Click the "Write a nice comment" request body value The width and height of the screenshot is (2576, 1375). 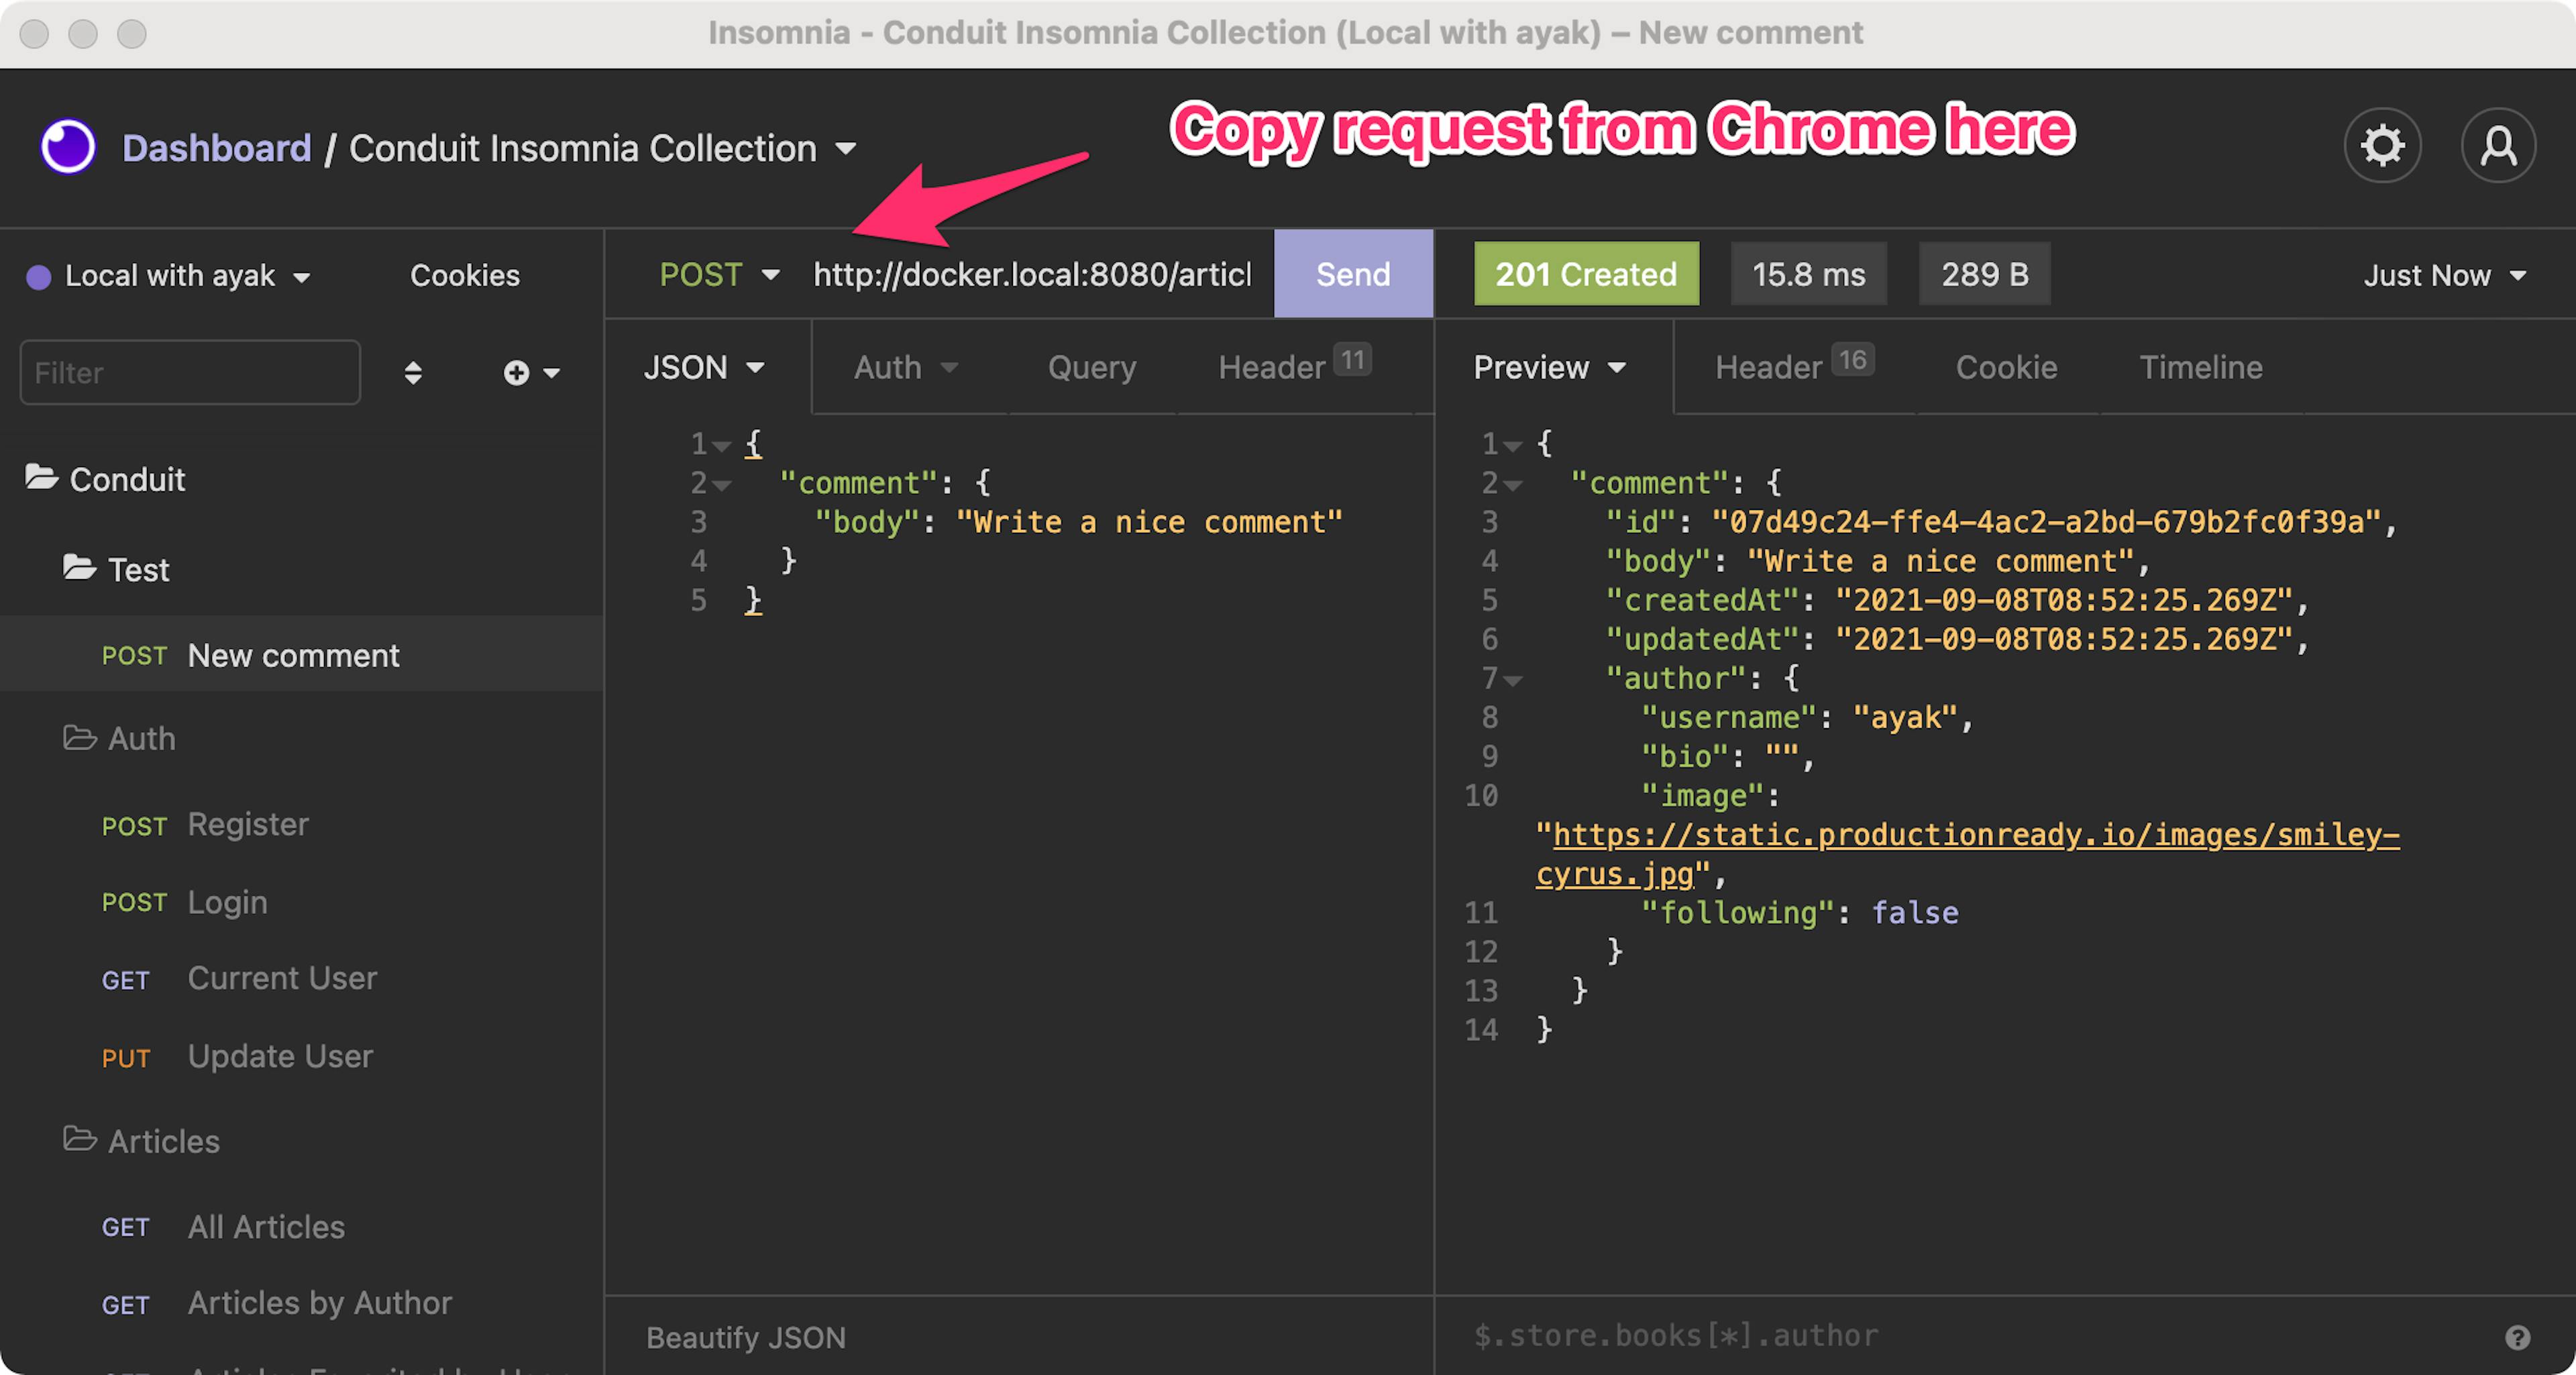(1149, 522)
